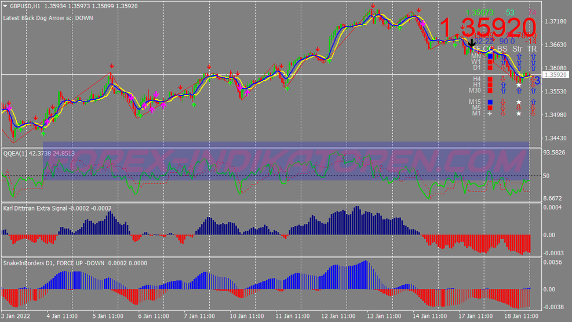Click the red square in H4 row

coord(490,79)
